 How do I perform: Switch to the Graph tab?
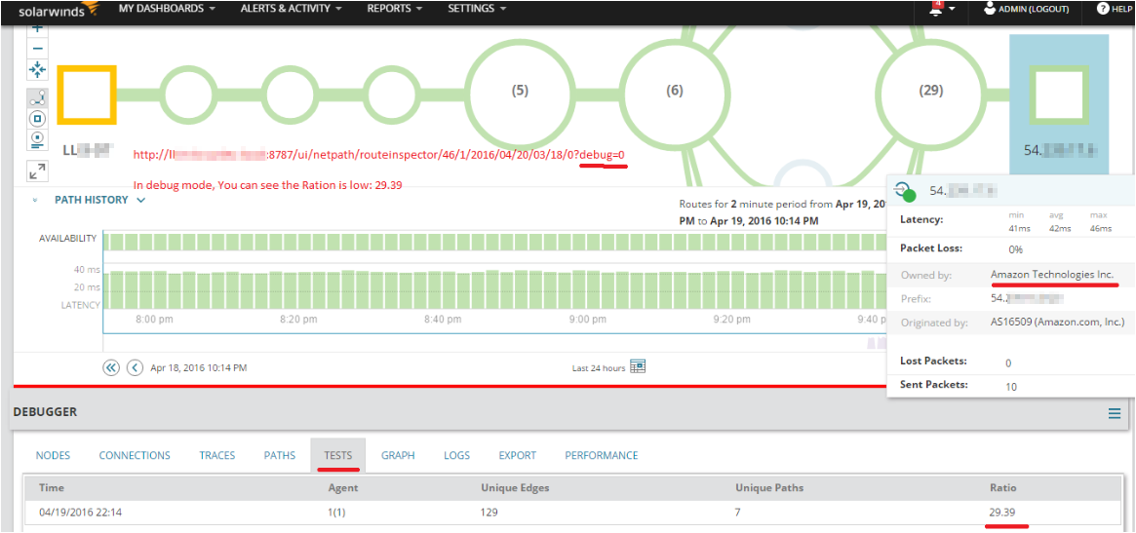click(398, 455)
